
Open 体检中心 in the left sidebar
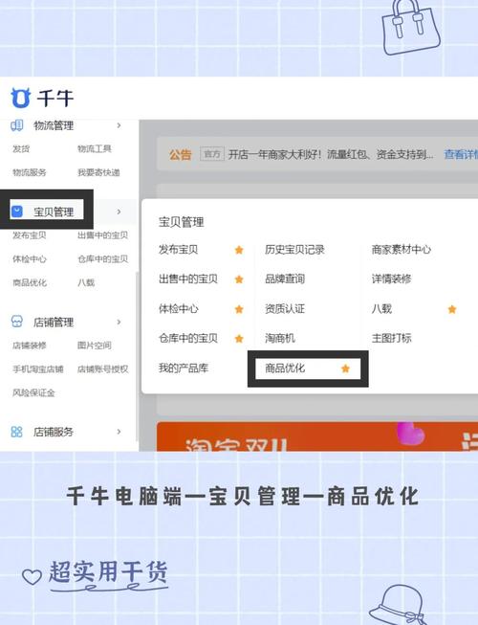pos(30,259)
